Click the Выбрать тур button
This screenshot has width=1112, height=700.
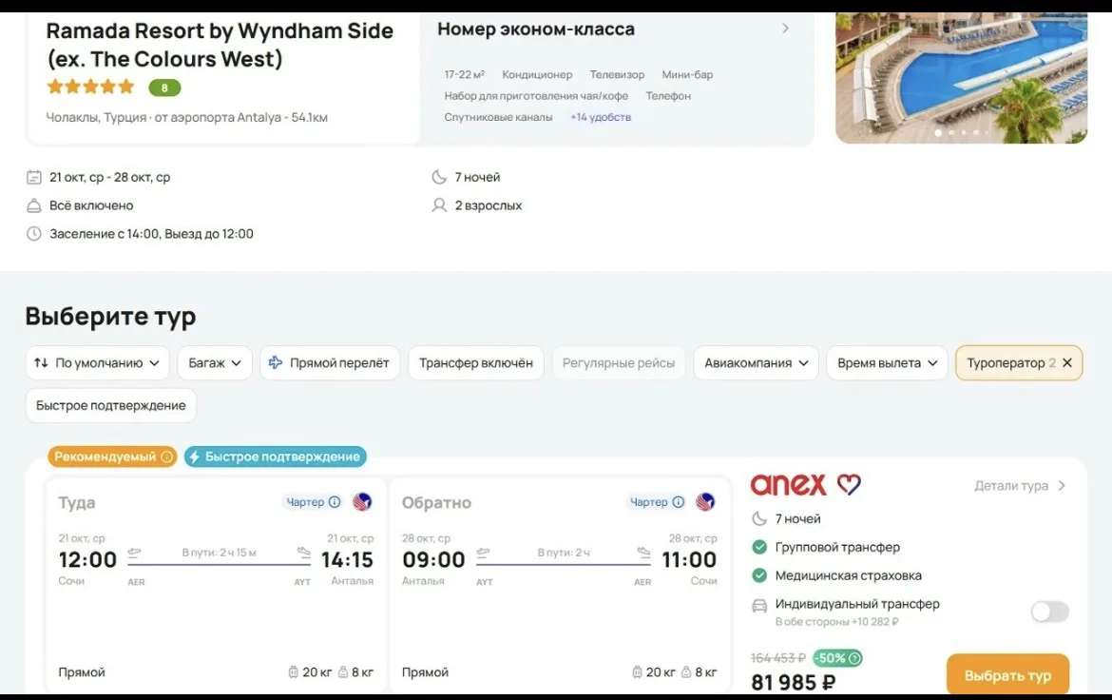pos(1007,674)
